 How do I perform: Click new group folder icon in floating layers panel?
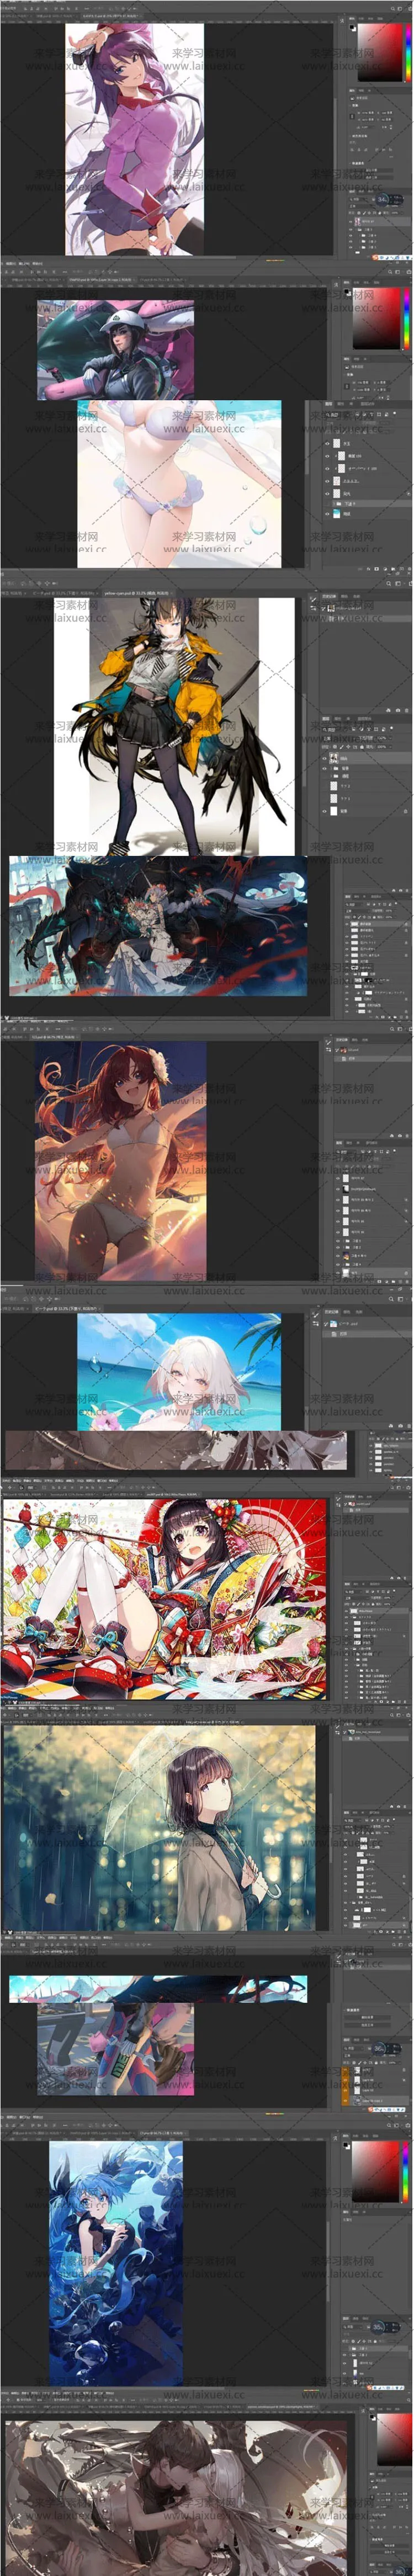click(x=393, y=569)
